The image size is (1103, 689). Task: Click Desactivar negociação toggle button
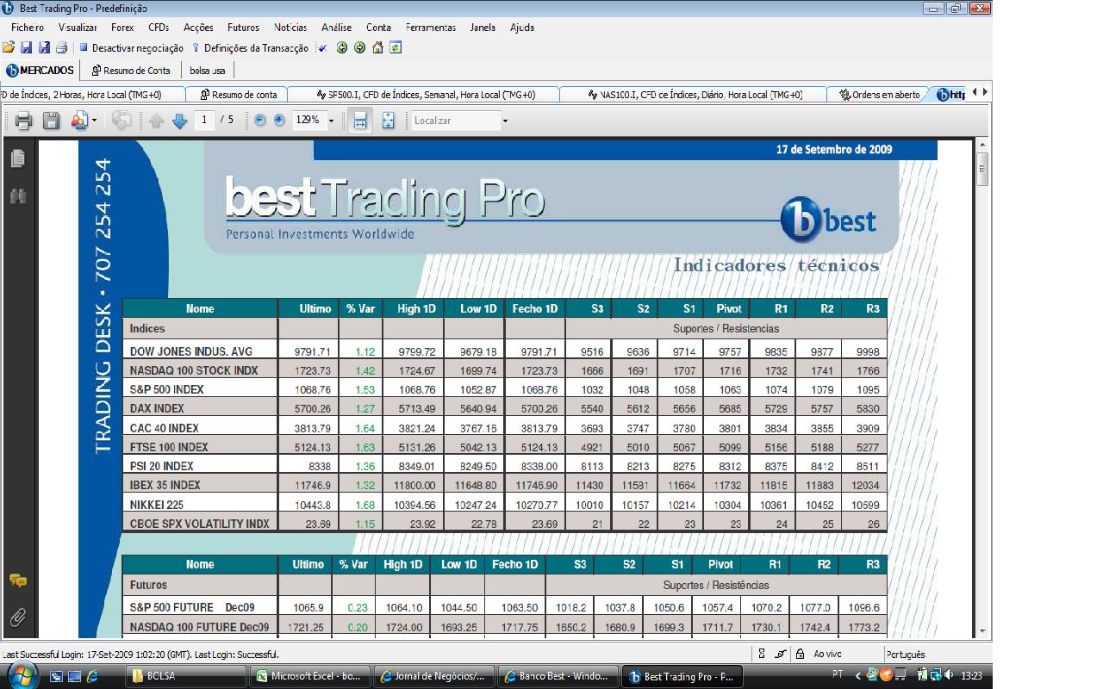(x=132, y=48)
